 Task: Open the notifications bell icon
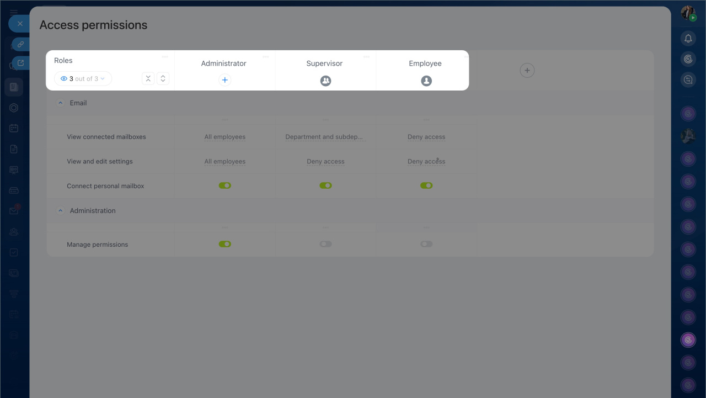pos(688,38)
